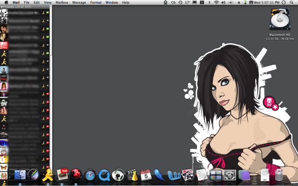Open the volume control in the menu bar
298x186 pixels.
(223, 2)
